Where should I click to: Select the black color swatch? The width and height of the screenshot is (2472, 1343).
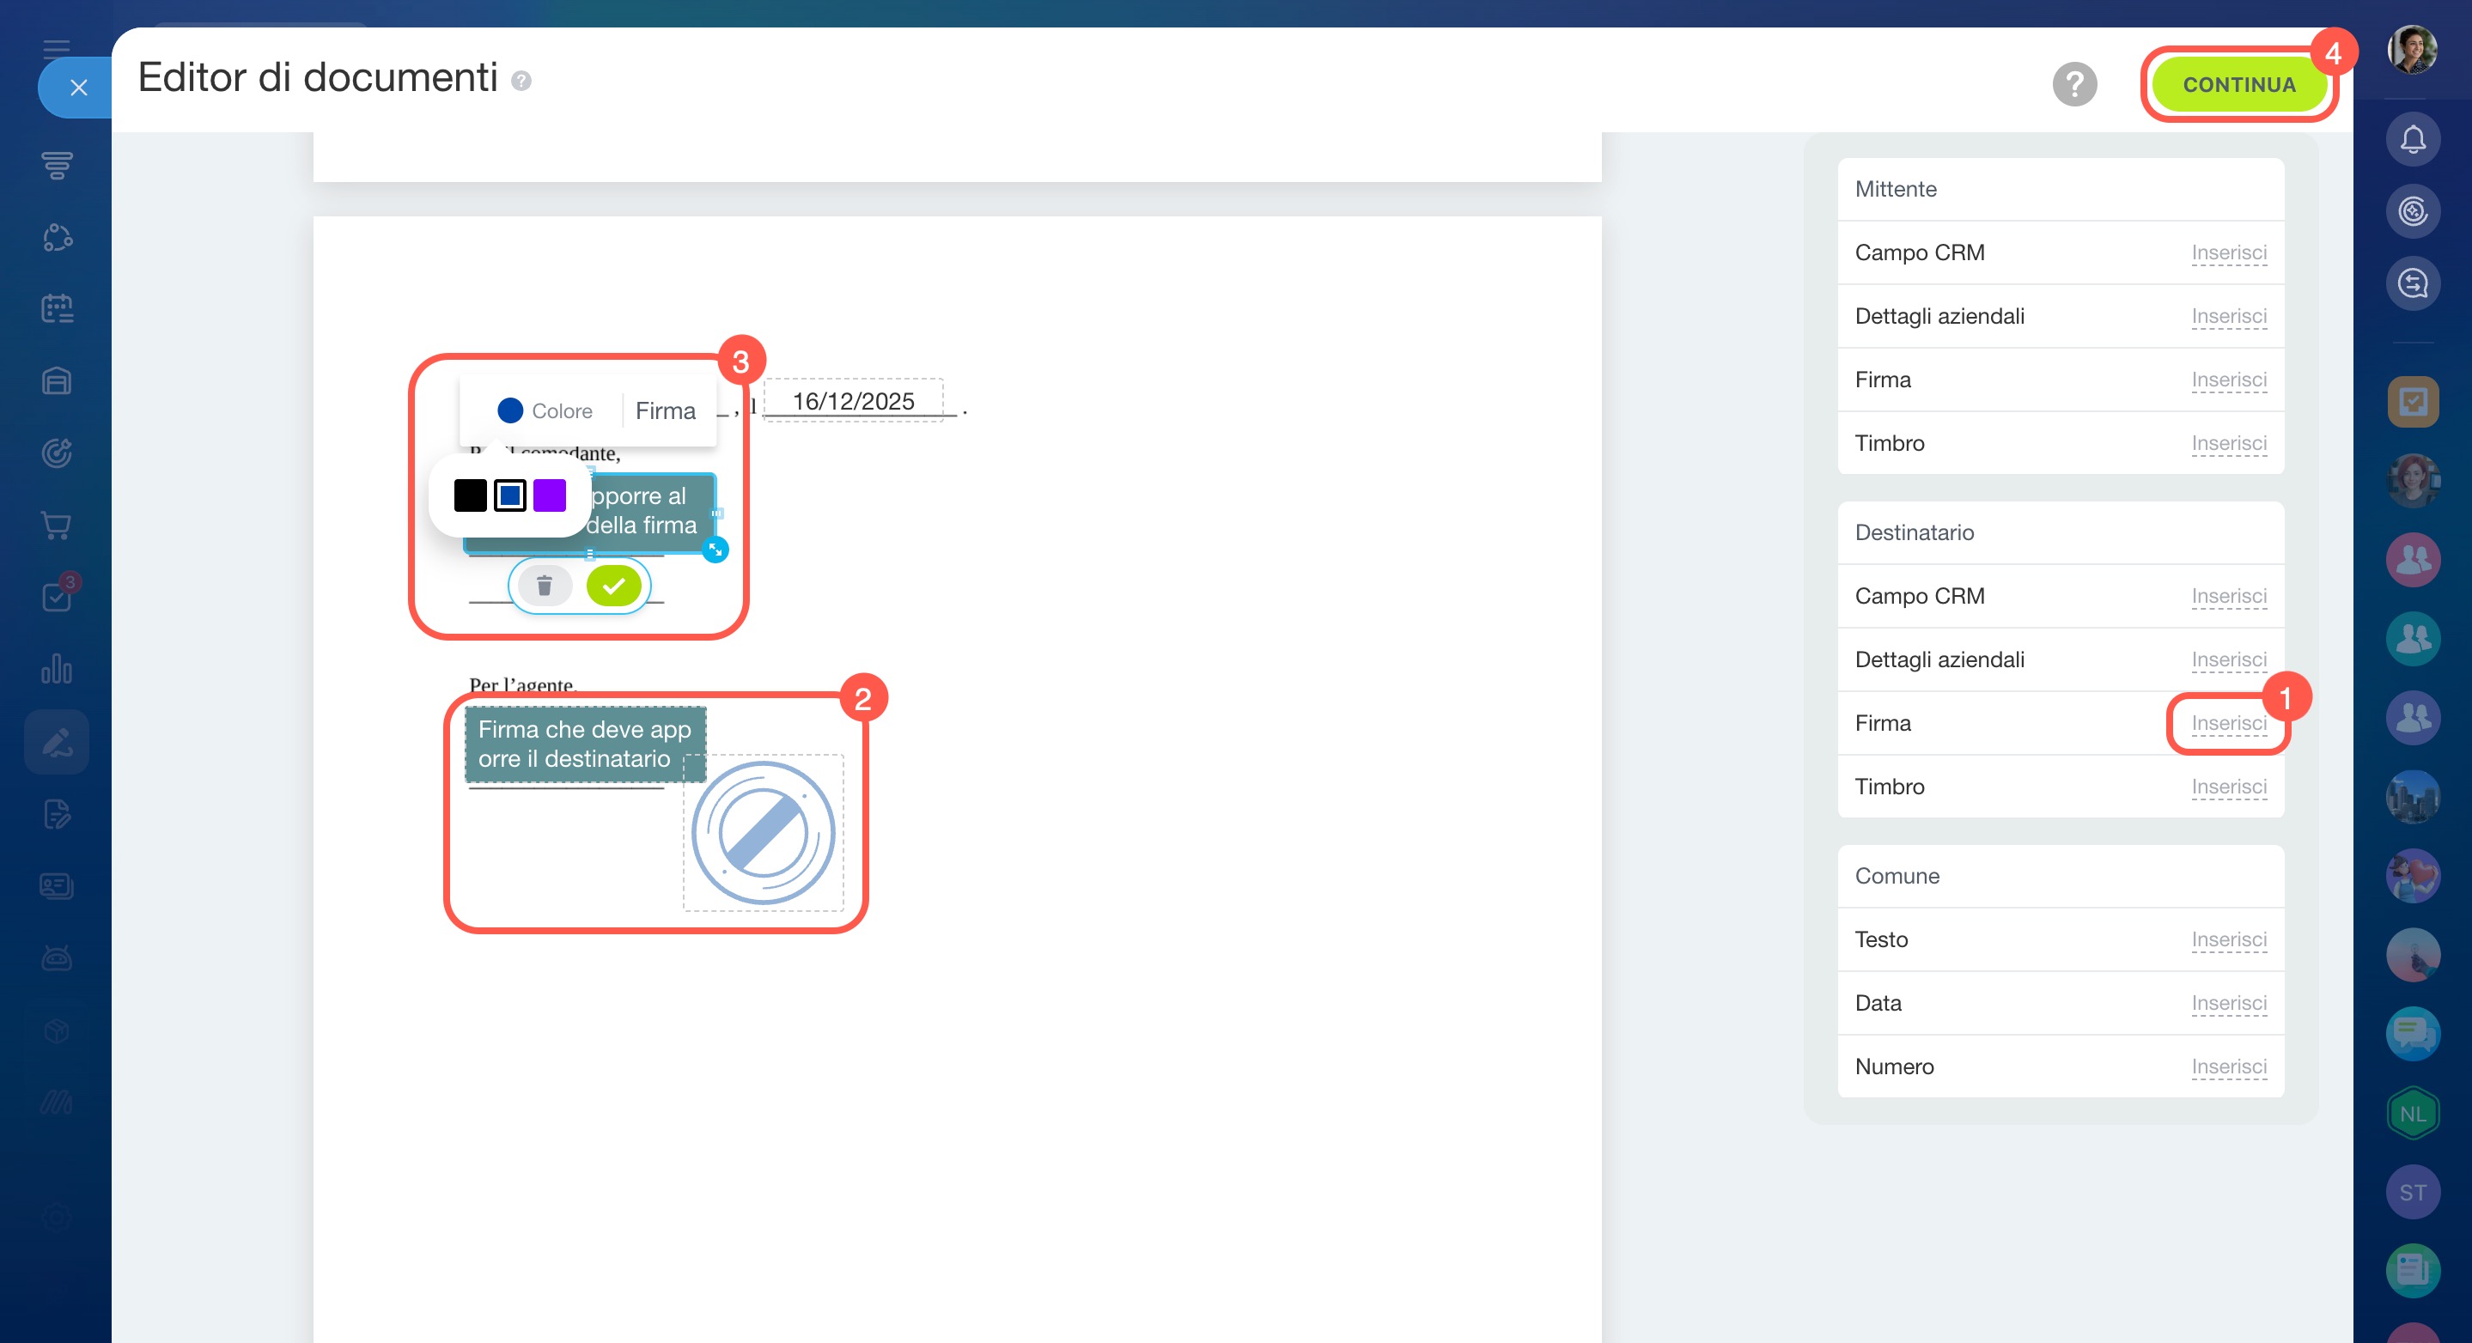pos(470,496)
